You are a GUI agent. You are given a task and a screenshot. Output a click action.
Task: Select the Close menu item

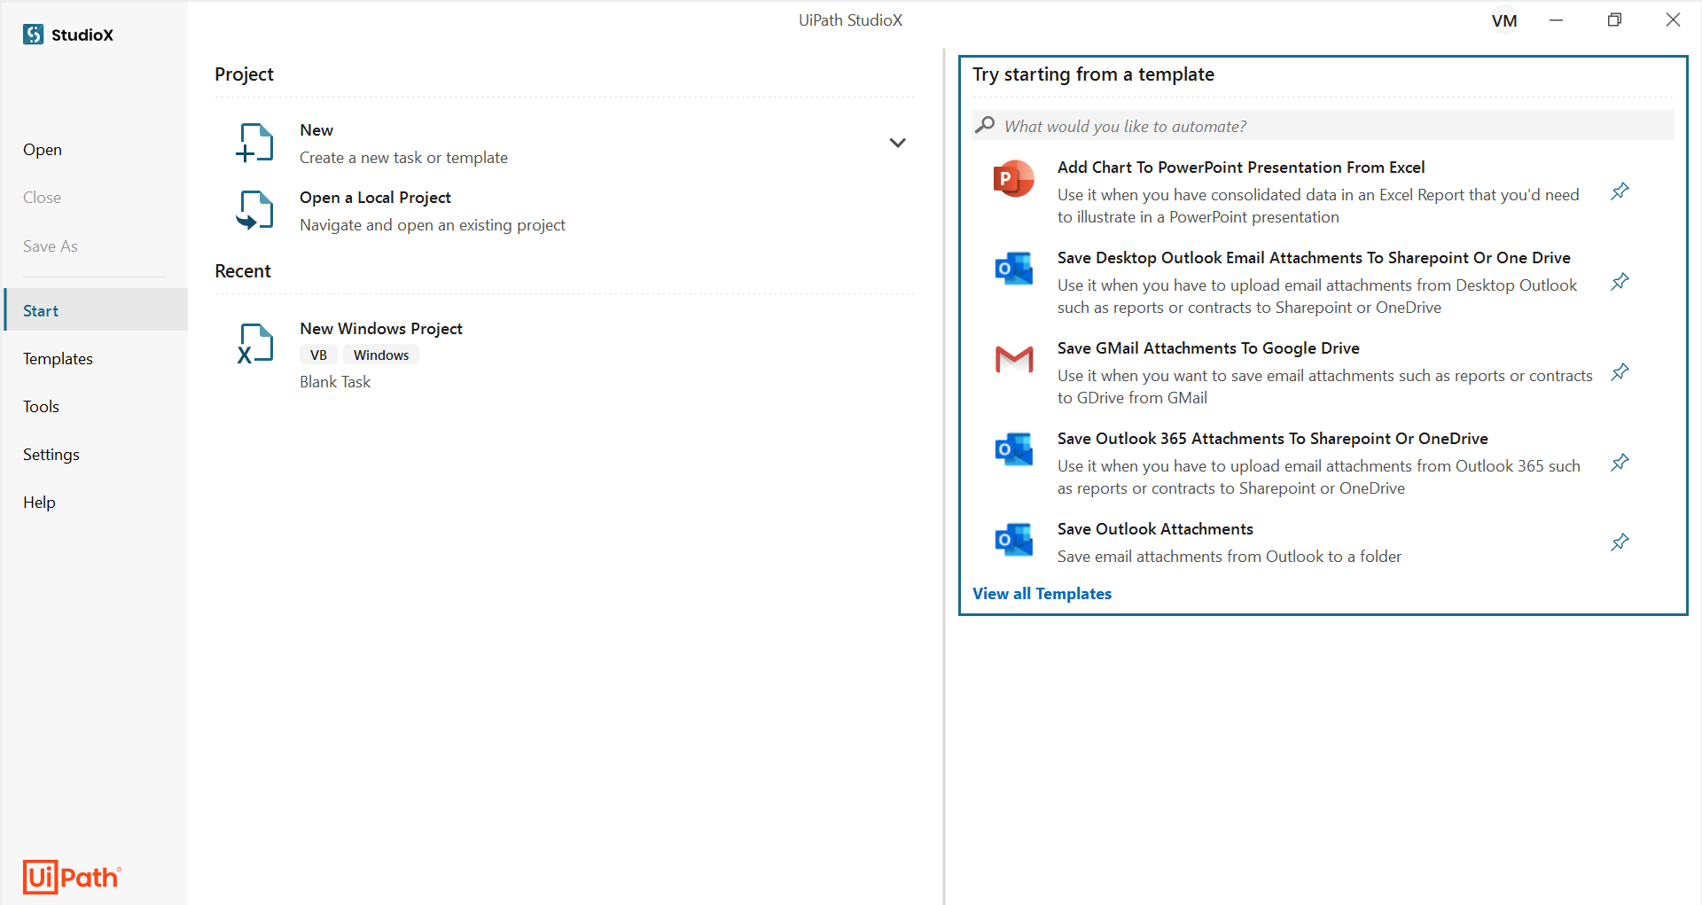point(43,198)
